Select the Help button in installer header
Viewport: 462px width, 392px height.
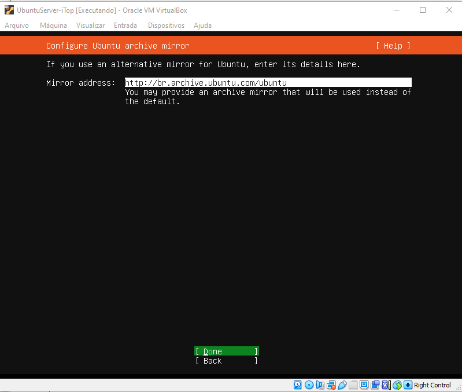pos(393,46)
